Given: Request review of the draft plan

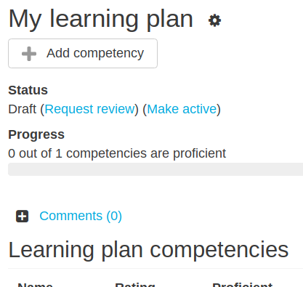Looking at the screenshot, I should pyautogui.click(x=89, y=109).
